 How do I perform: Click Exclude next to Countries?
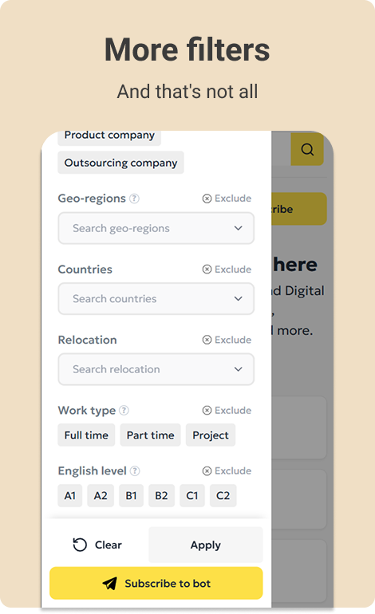227,270
